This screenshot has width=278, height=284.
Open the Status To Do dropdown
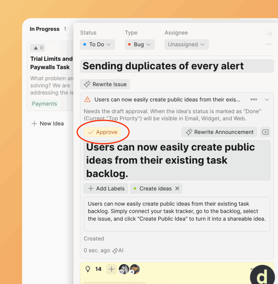(97, 44)
